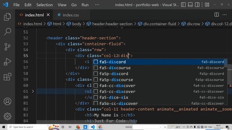Toggle bottom panel layout icon
The width and height of the screenshot is (232, 130).
click(x=190, y=5)
